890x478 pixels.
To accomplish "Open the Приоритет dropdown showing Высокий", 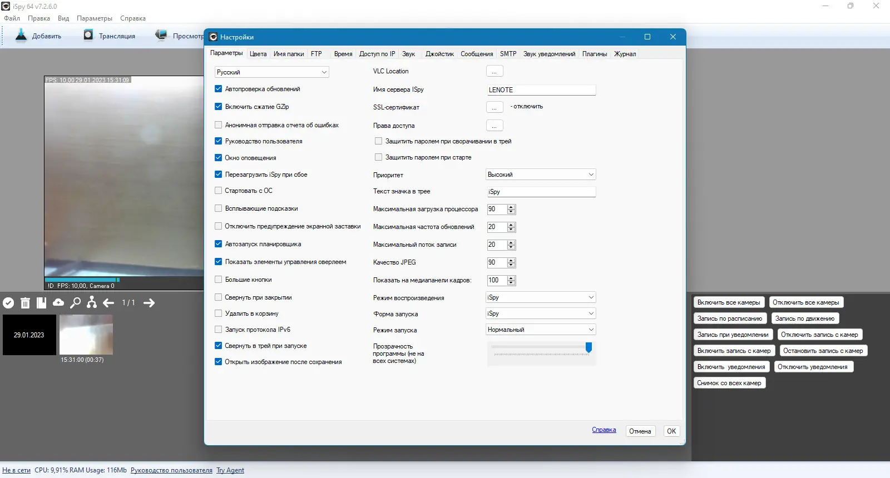I will point(541,175).
